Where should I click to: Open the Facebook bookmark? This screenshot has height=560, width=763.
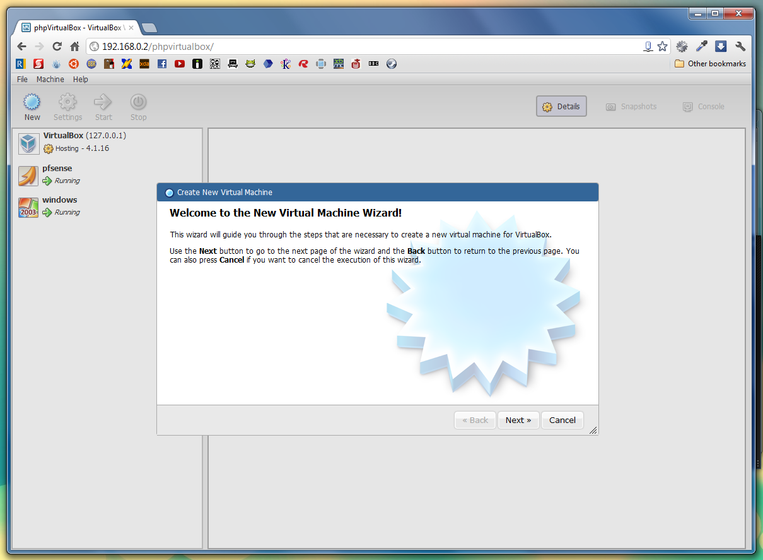coord(162,64)
